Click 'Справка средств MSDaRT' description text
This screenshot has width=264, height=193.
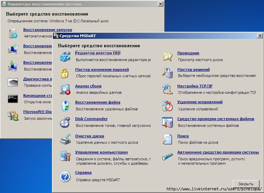click(98, 180)
